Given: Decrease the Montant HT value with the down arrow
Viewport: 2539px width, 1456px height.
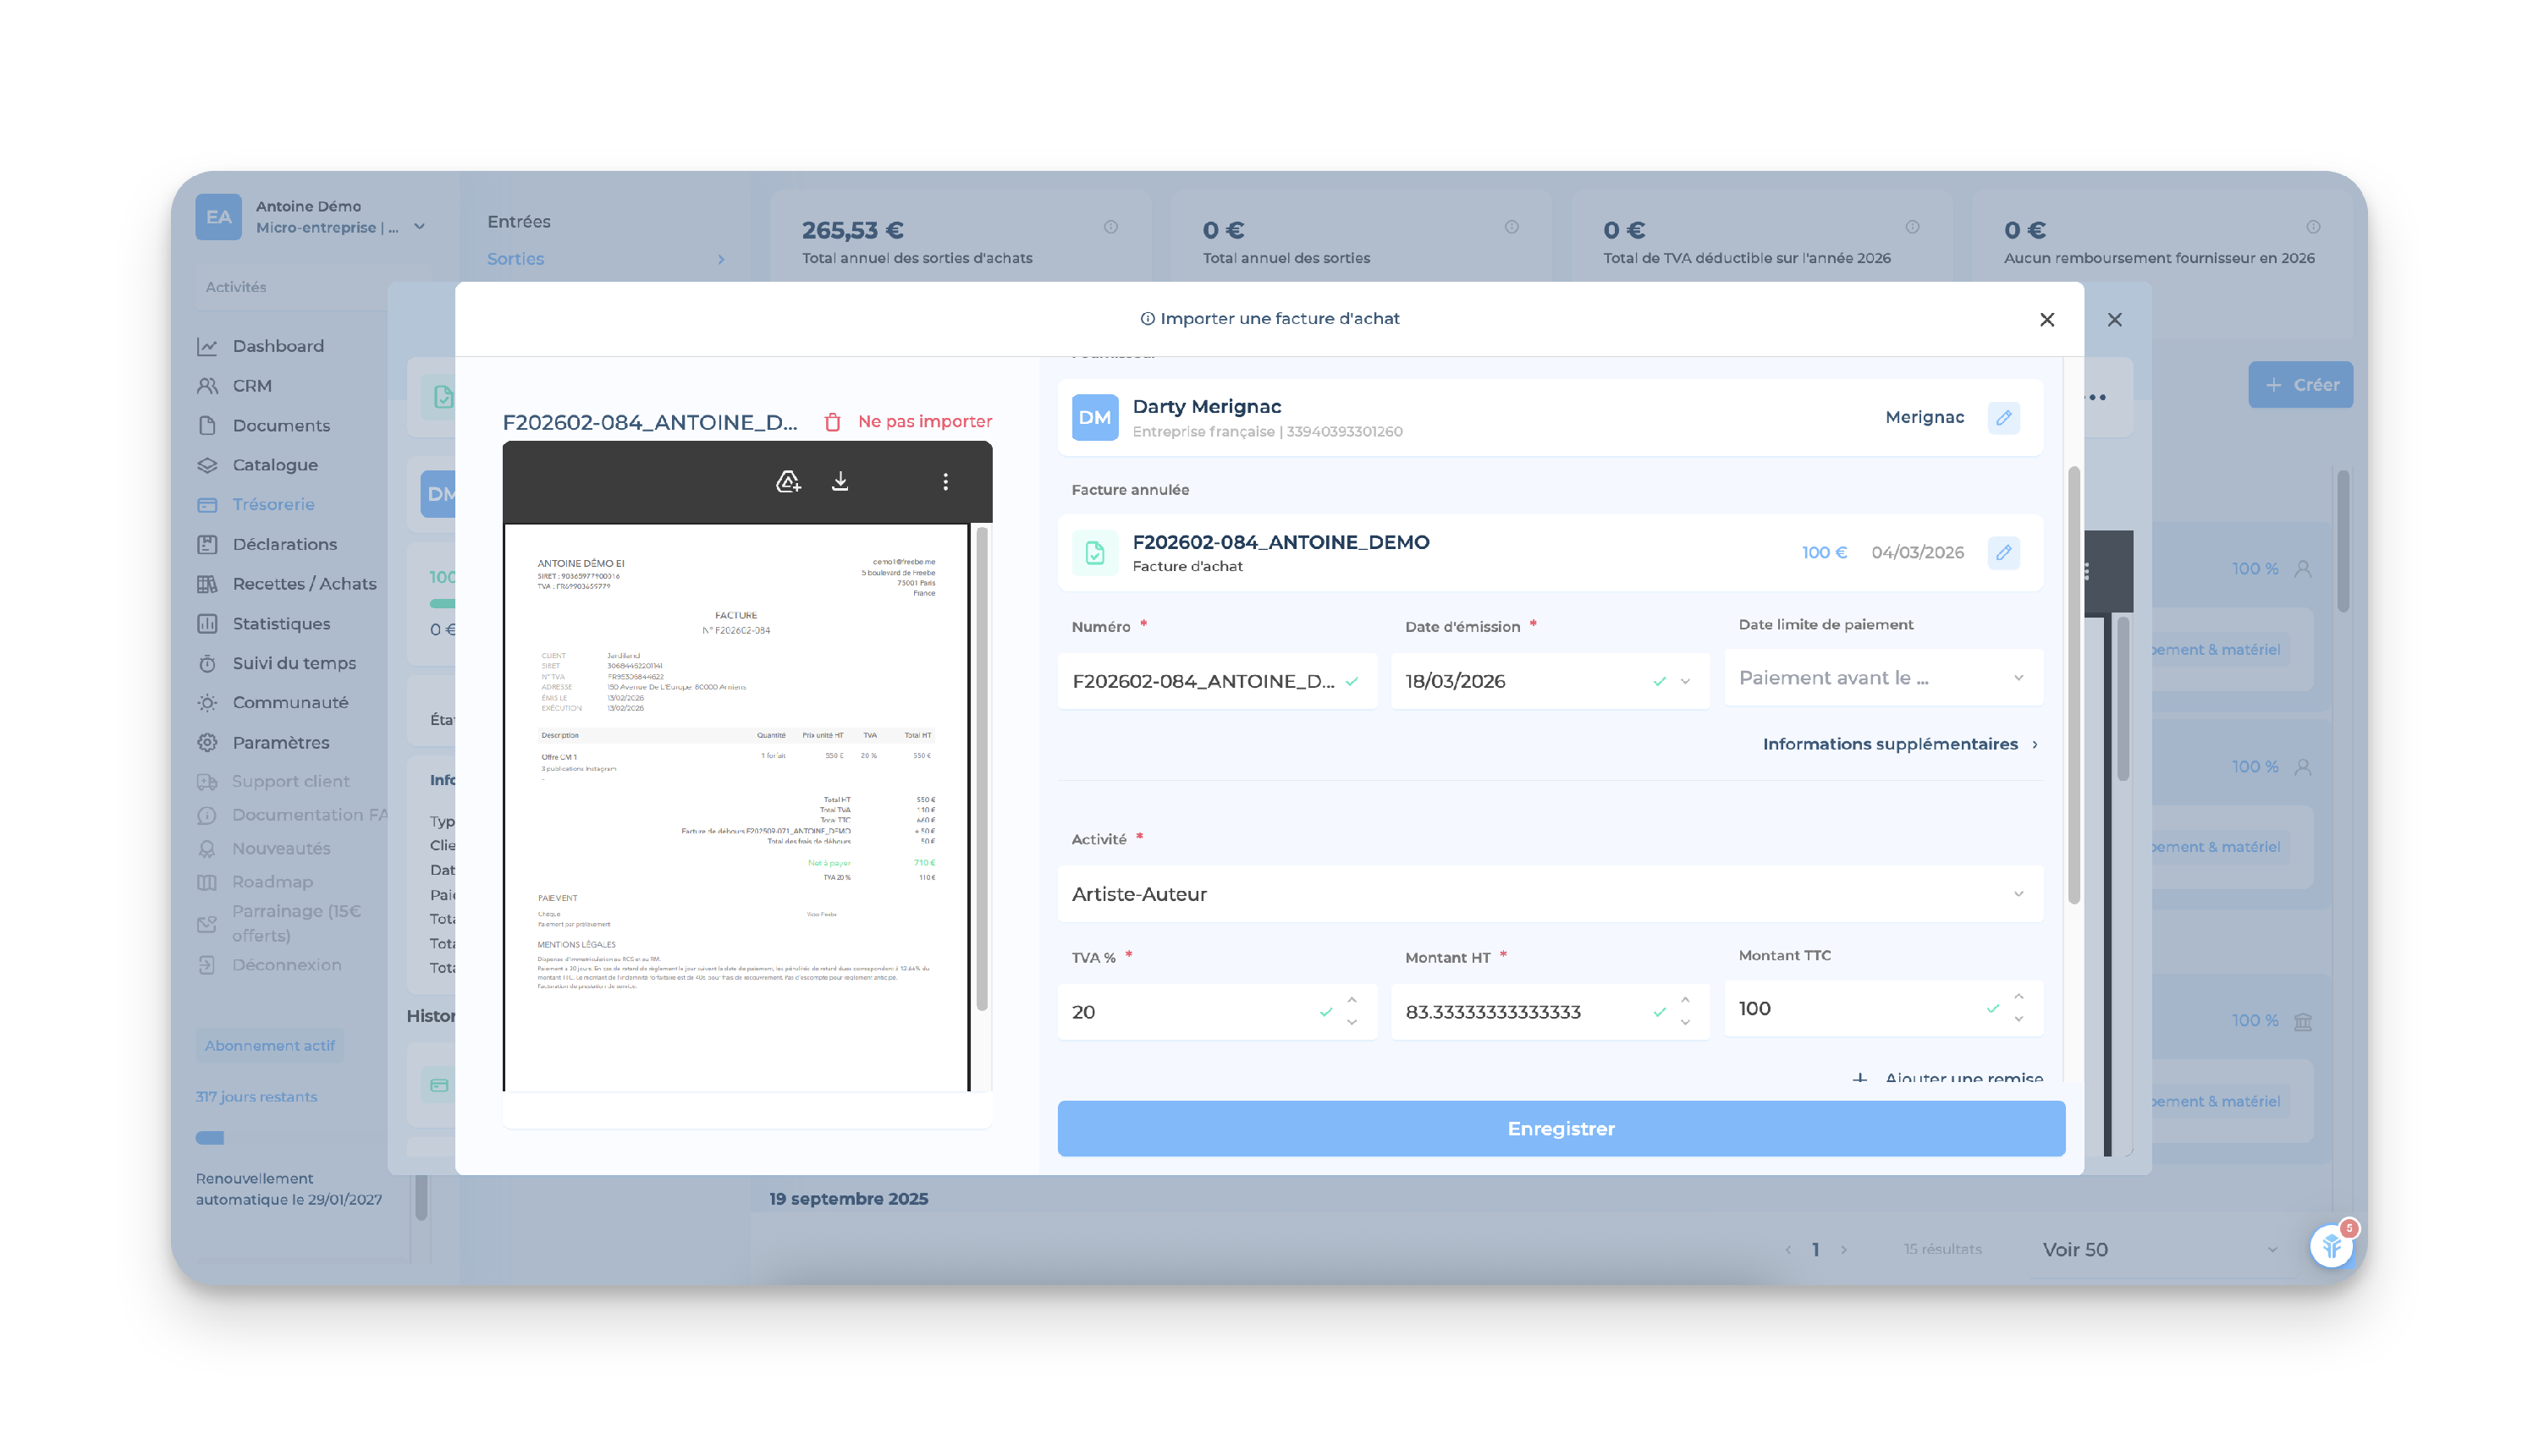Looking at the screenshot, I should coord(1685,1023).
